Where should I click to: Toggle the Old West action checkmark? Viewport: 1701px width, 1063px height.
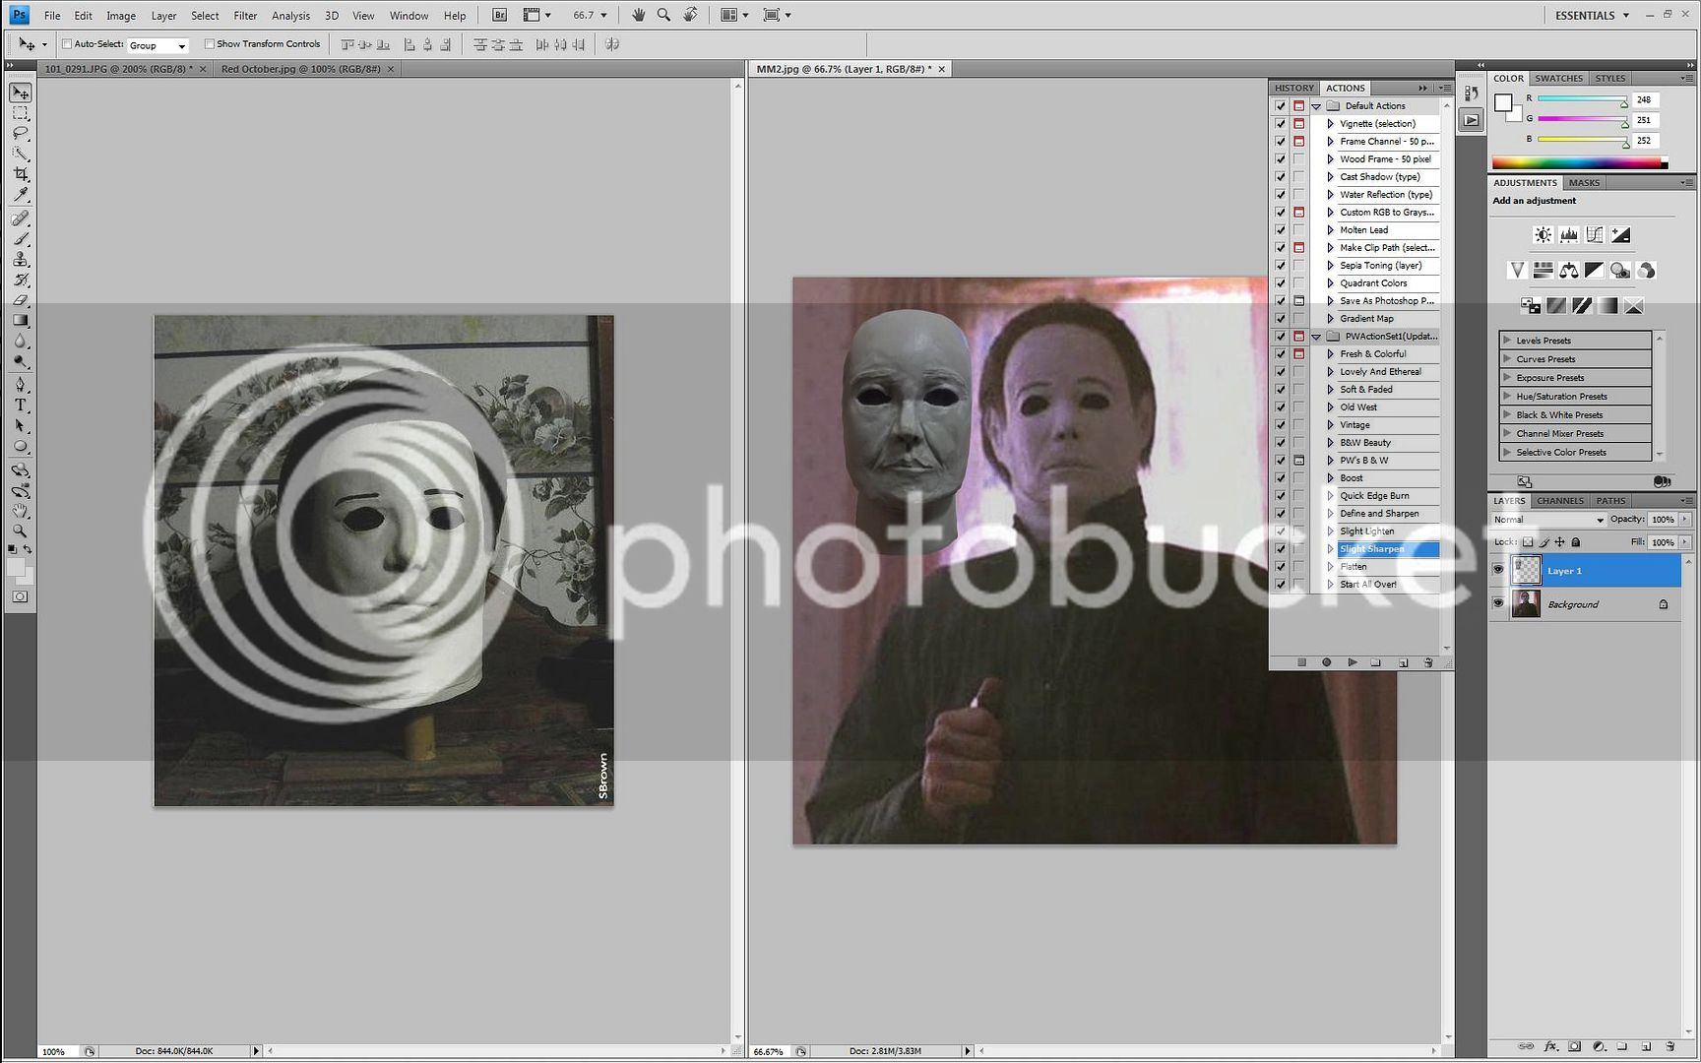(1280, 407)
